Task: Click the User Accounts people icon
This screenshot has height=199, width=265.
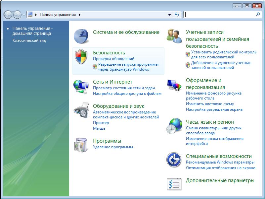Action: 174,36
